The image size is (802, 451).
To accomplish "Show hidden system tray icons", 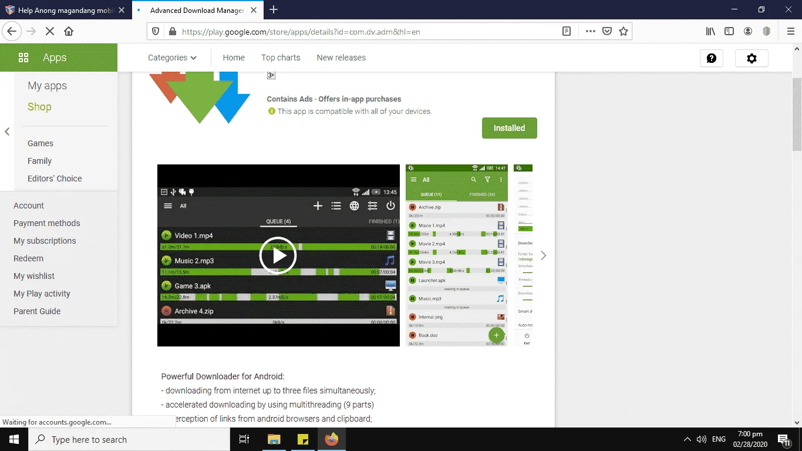I will [x=688, y=439].
